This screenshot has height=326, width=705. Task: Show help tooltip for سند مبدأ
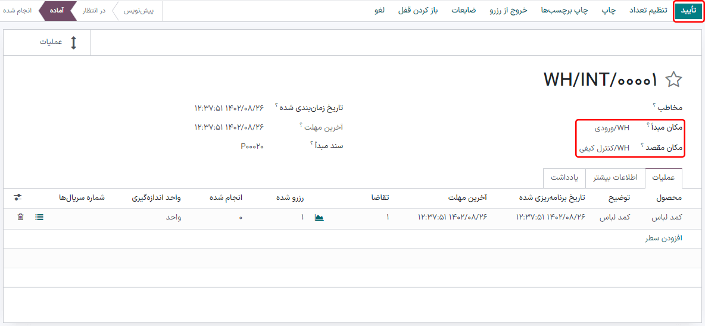click(x=311, y=143)
